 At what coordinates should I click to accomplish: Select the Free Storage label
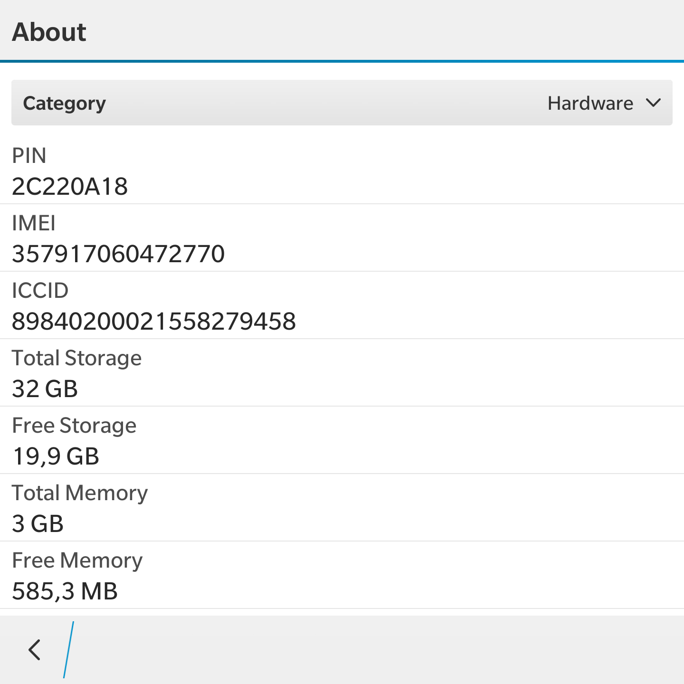point(74,426)
